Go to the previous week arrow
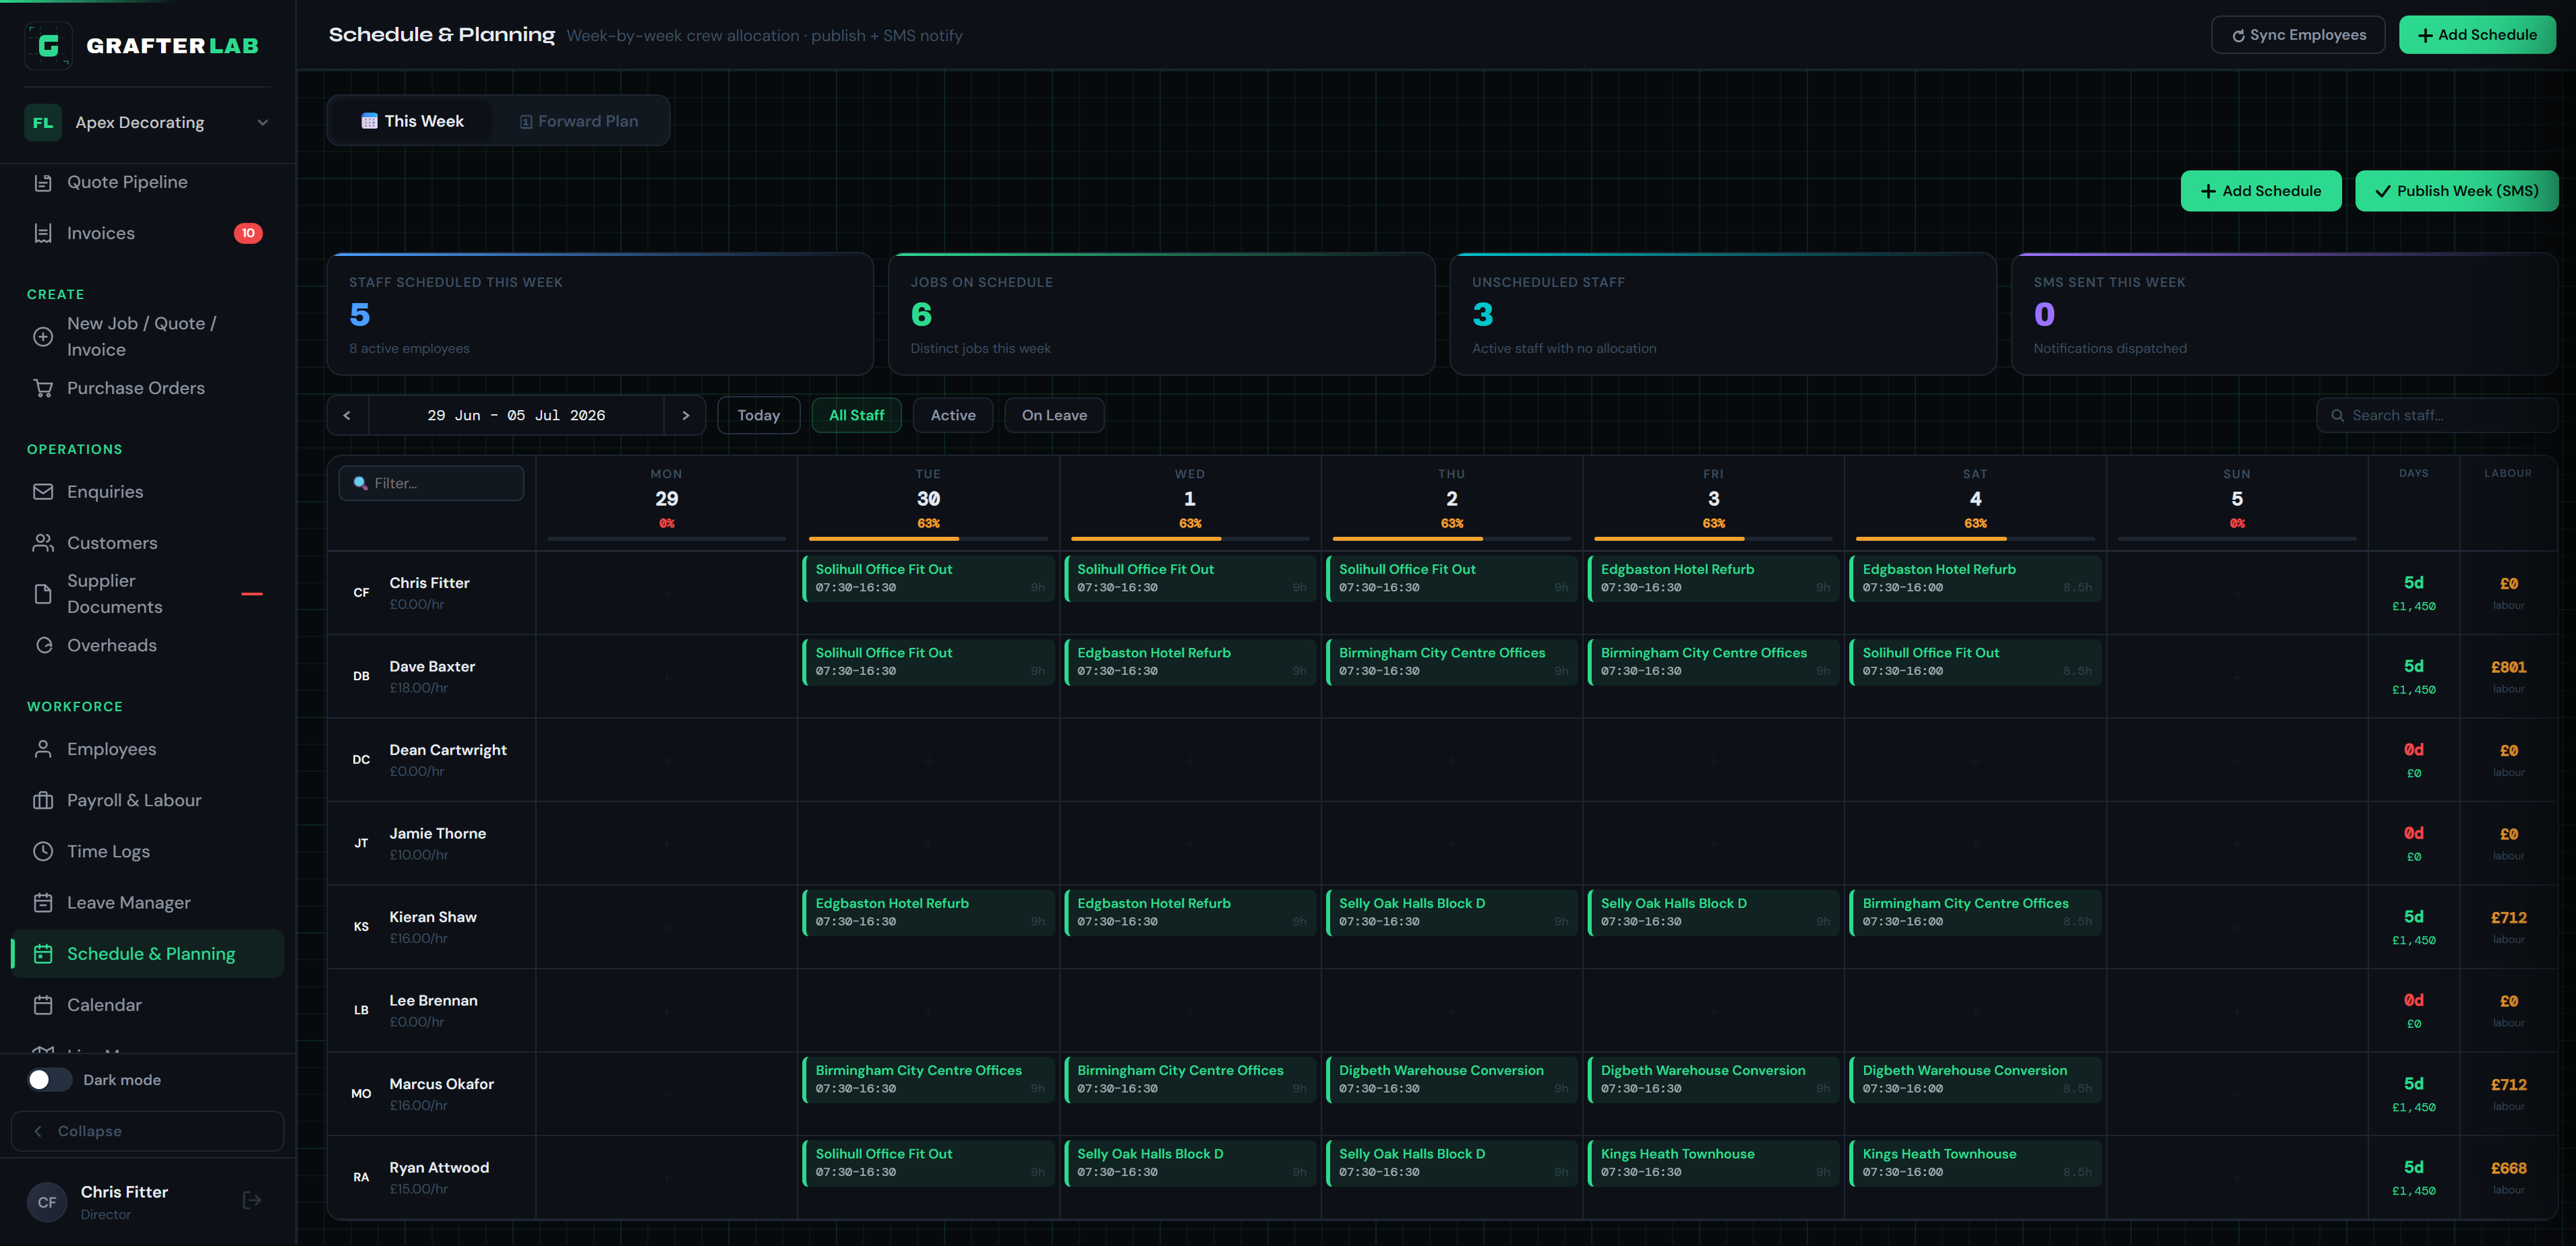 click(x=347, y=416)
